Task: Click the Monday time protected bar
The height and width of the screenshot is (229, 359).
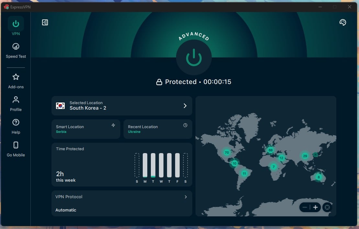Action: tap(145, 165)
